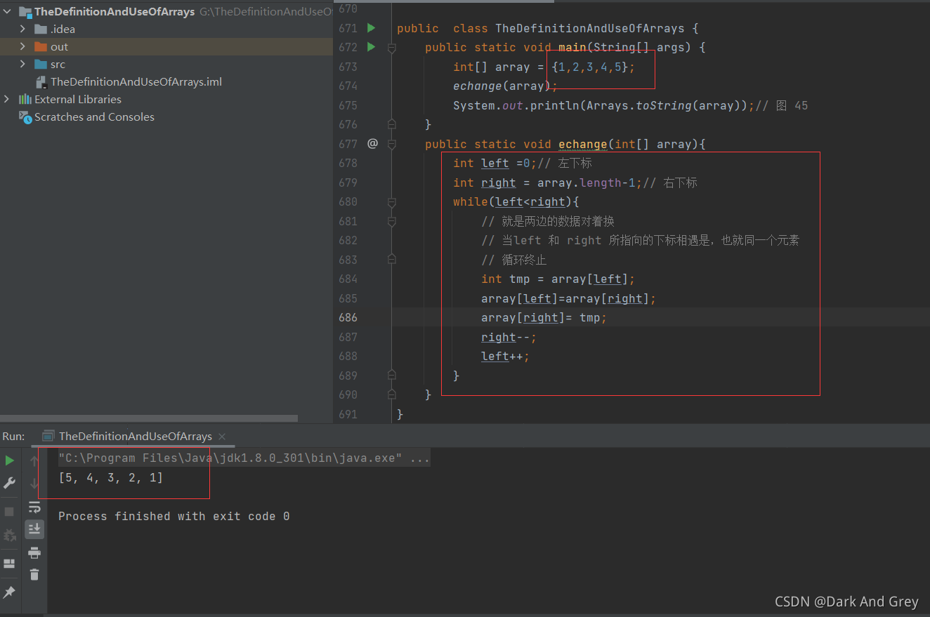Expand the External Libraries node
Image resolution: width=930 pixels, height=617 pixels.
click(7, 99)
